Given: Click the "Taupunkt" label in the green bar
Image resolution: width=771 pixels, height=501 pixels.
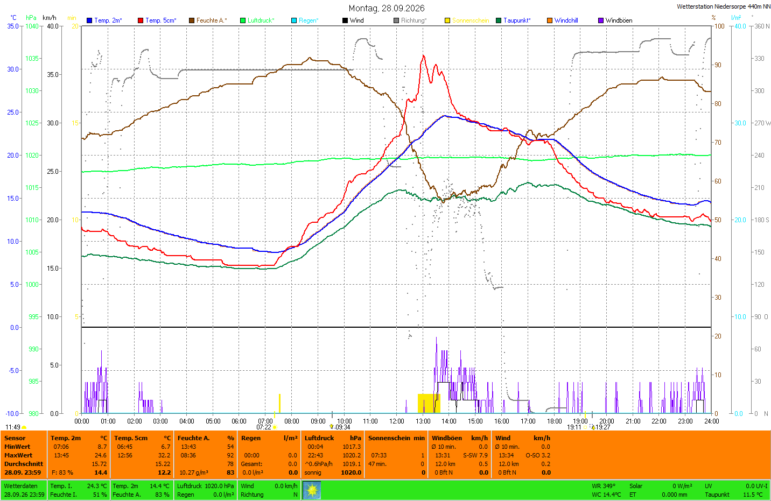Looking at the screenshot, I should tap(717, 495).
